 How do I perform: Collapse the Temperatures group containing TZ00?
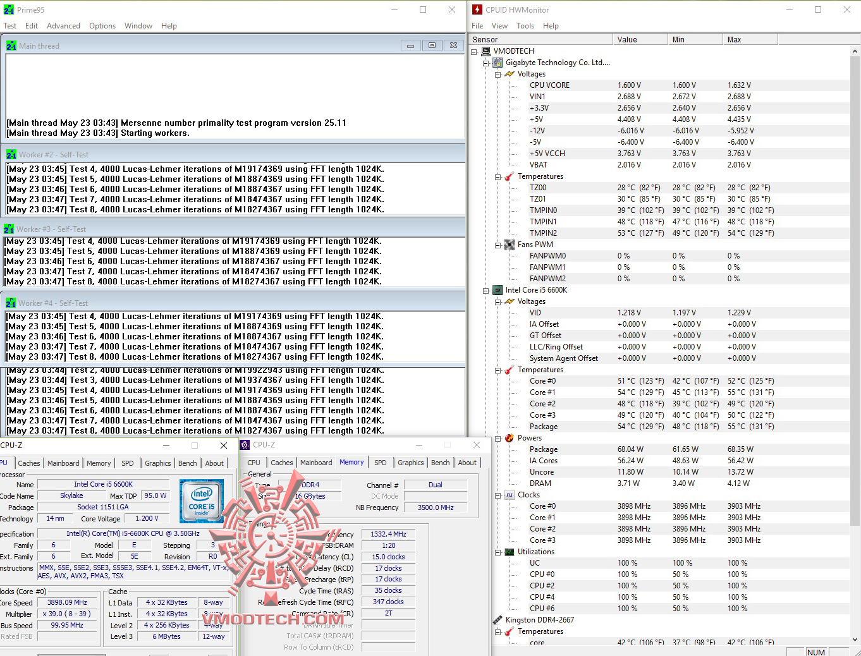click(498, 176)
